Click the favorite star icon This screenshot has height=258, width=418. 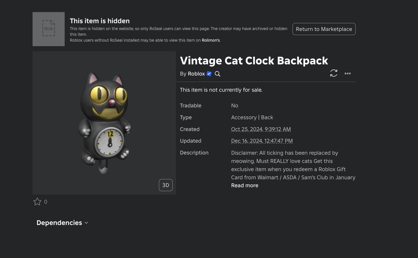pos(37,202)
